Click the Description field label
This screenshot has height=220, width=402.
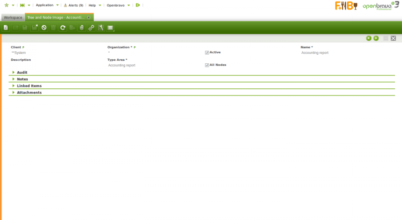21,60
